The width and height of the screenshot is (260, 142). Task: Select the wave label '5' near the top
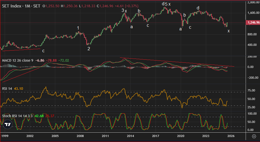pyautogui.click(x=166, y=4)
